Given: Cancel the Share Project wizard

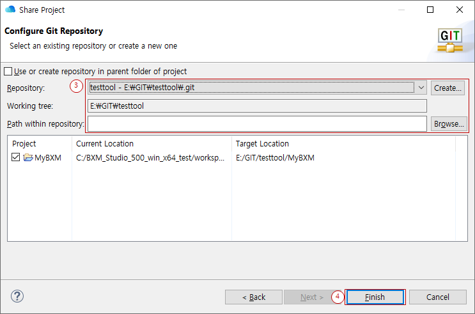Looking at the screenshot, I should pos(438,297).
